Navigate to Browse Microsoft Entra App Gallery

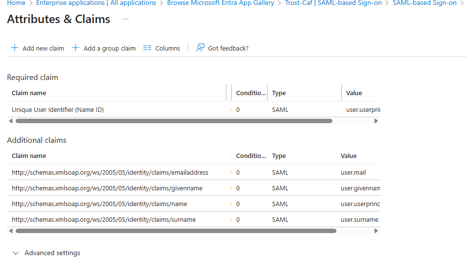pyautogui.click(x=220, y=3)
